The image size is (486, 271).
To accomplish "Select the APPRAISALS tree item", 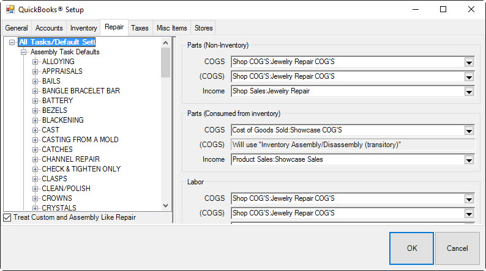I will point(62,71).
